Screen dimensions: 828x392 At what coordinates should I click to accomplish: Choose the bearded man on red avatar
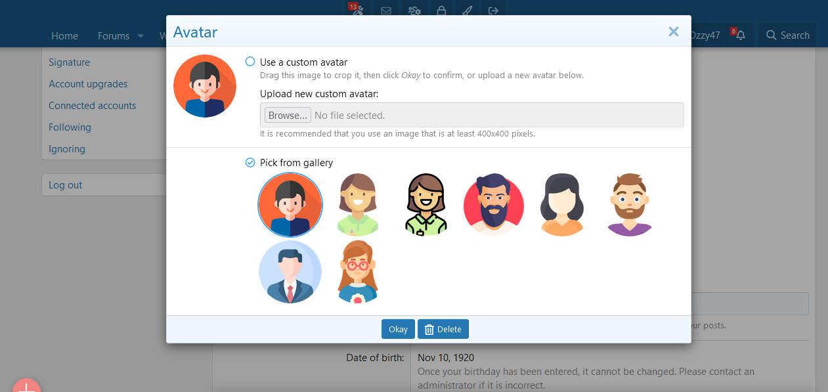click(494, 204)
